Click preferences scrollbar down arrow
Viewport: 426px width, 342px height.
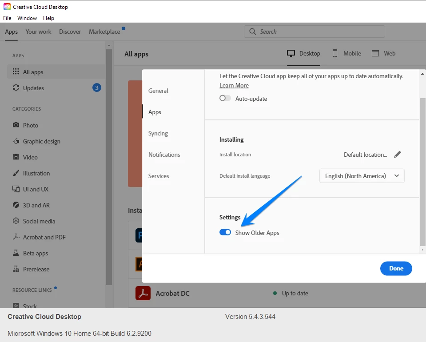pos(422,249)
